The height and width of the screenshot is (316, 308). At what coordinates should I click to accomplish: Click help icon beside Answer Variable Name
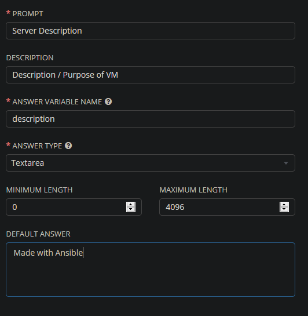pyautogui.click(x=108, y=101)
